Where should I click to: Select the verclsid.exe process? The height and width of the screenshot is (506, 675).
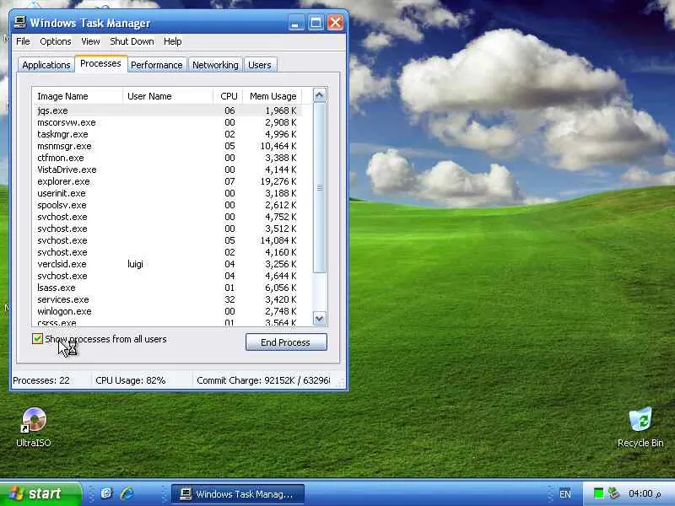(167, 264)
